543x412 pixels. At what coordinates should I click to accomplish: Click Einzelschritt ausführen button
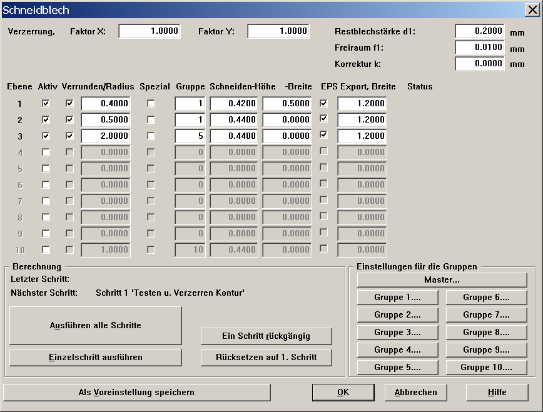pos(96,358)
